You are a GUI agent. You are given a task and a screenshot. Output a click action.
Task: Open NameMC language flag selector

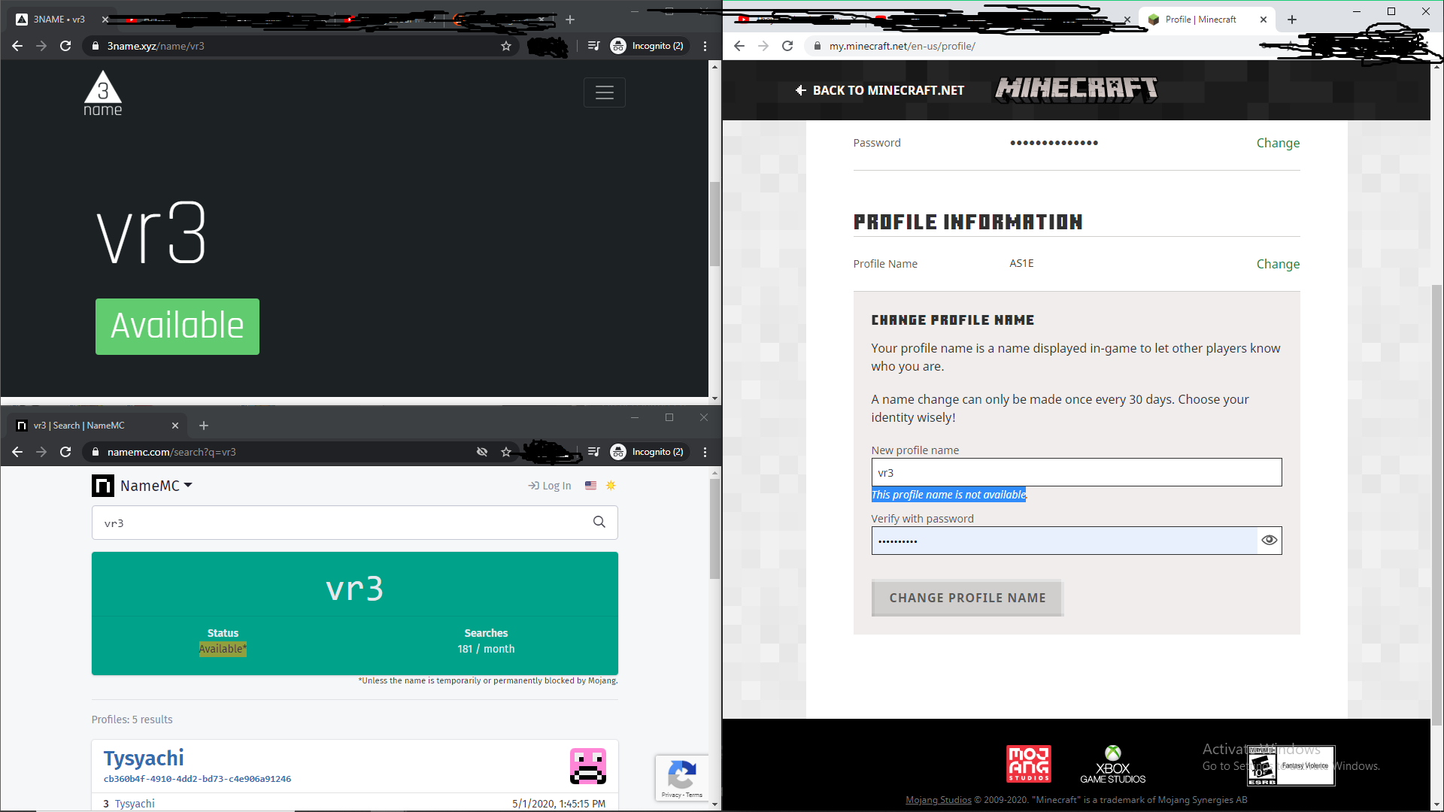click(x=590, y=486)
